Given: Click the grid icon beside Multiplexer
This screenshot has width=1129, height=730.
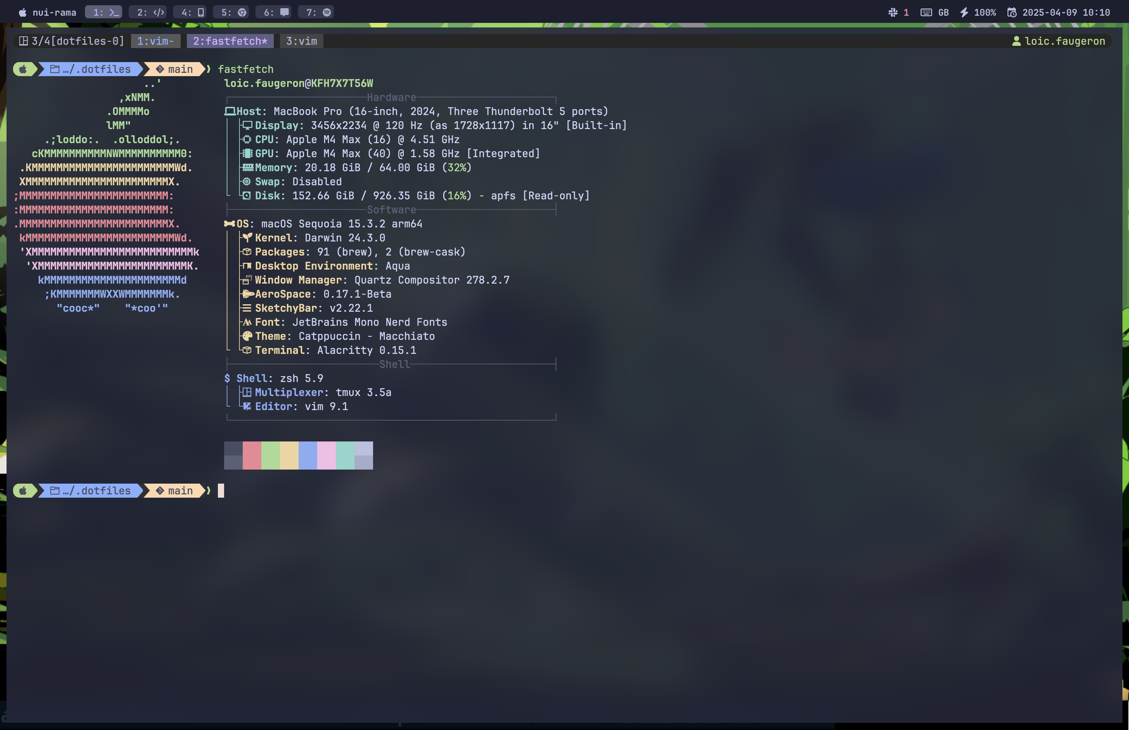Looking at the screenshot, I should pyautogui.click(x=247, y=392).
